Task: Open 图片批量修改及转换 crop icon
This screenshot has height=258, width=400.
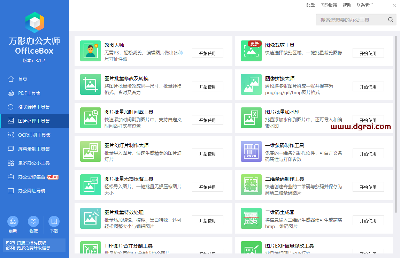Action: (x=91, y=84)
